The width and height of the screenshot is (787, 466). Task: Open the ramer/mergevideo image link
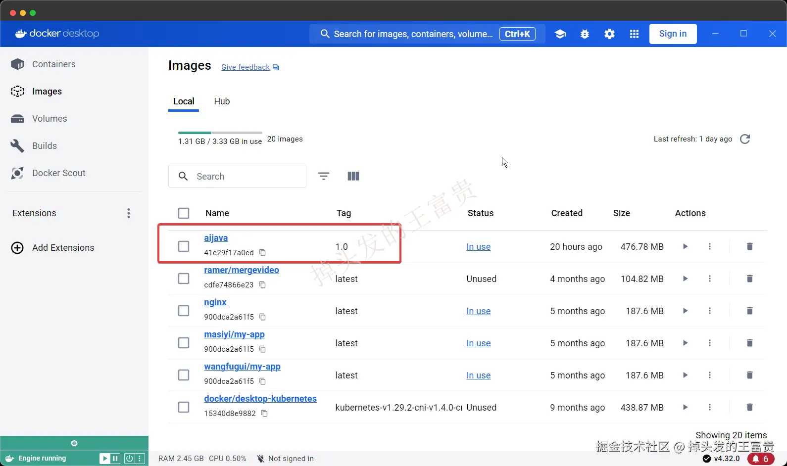point(242,270)
